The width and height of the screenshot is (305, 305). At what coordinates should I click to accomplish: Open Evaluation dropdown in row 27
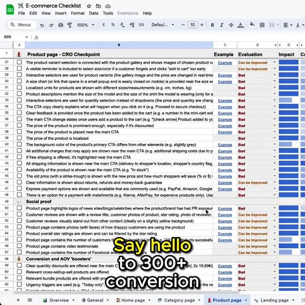[x=274, y=63]
